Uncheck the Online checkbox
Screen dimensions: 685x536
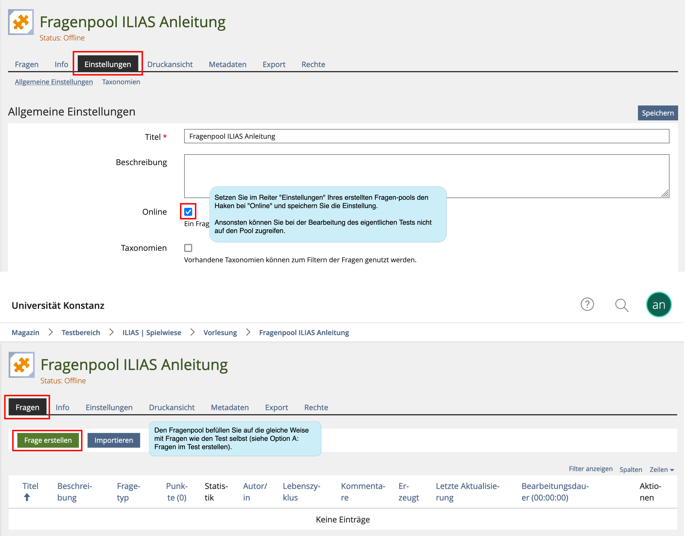coord(188,212)
